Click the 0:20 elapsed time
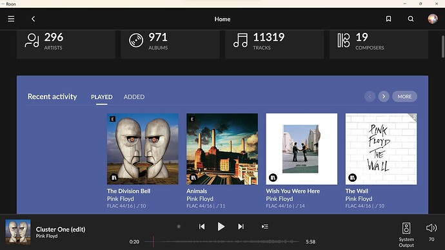The image size is (445, 250). click(x=134, y=242)
